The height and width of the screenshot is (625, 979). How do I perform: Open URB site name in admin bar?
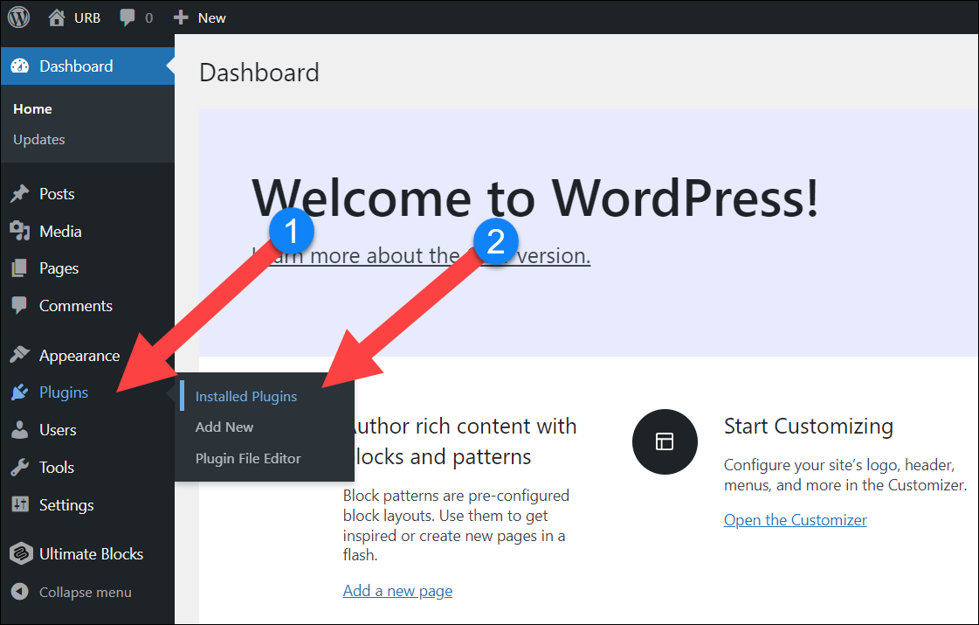coord(87,18)
